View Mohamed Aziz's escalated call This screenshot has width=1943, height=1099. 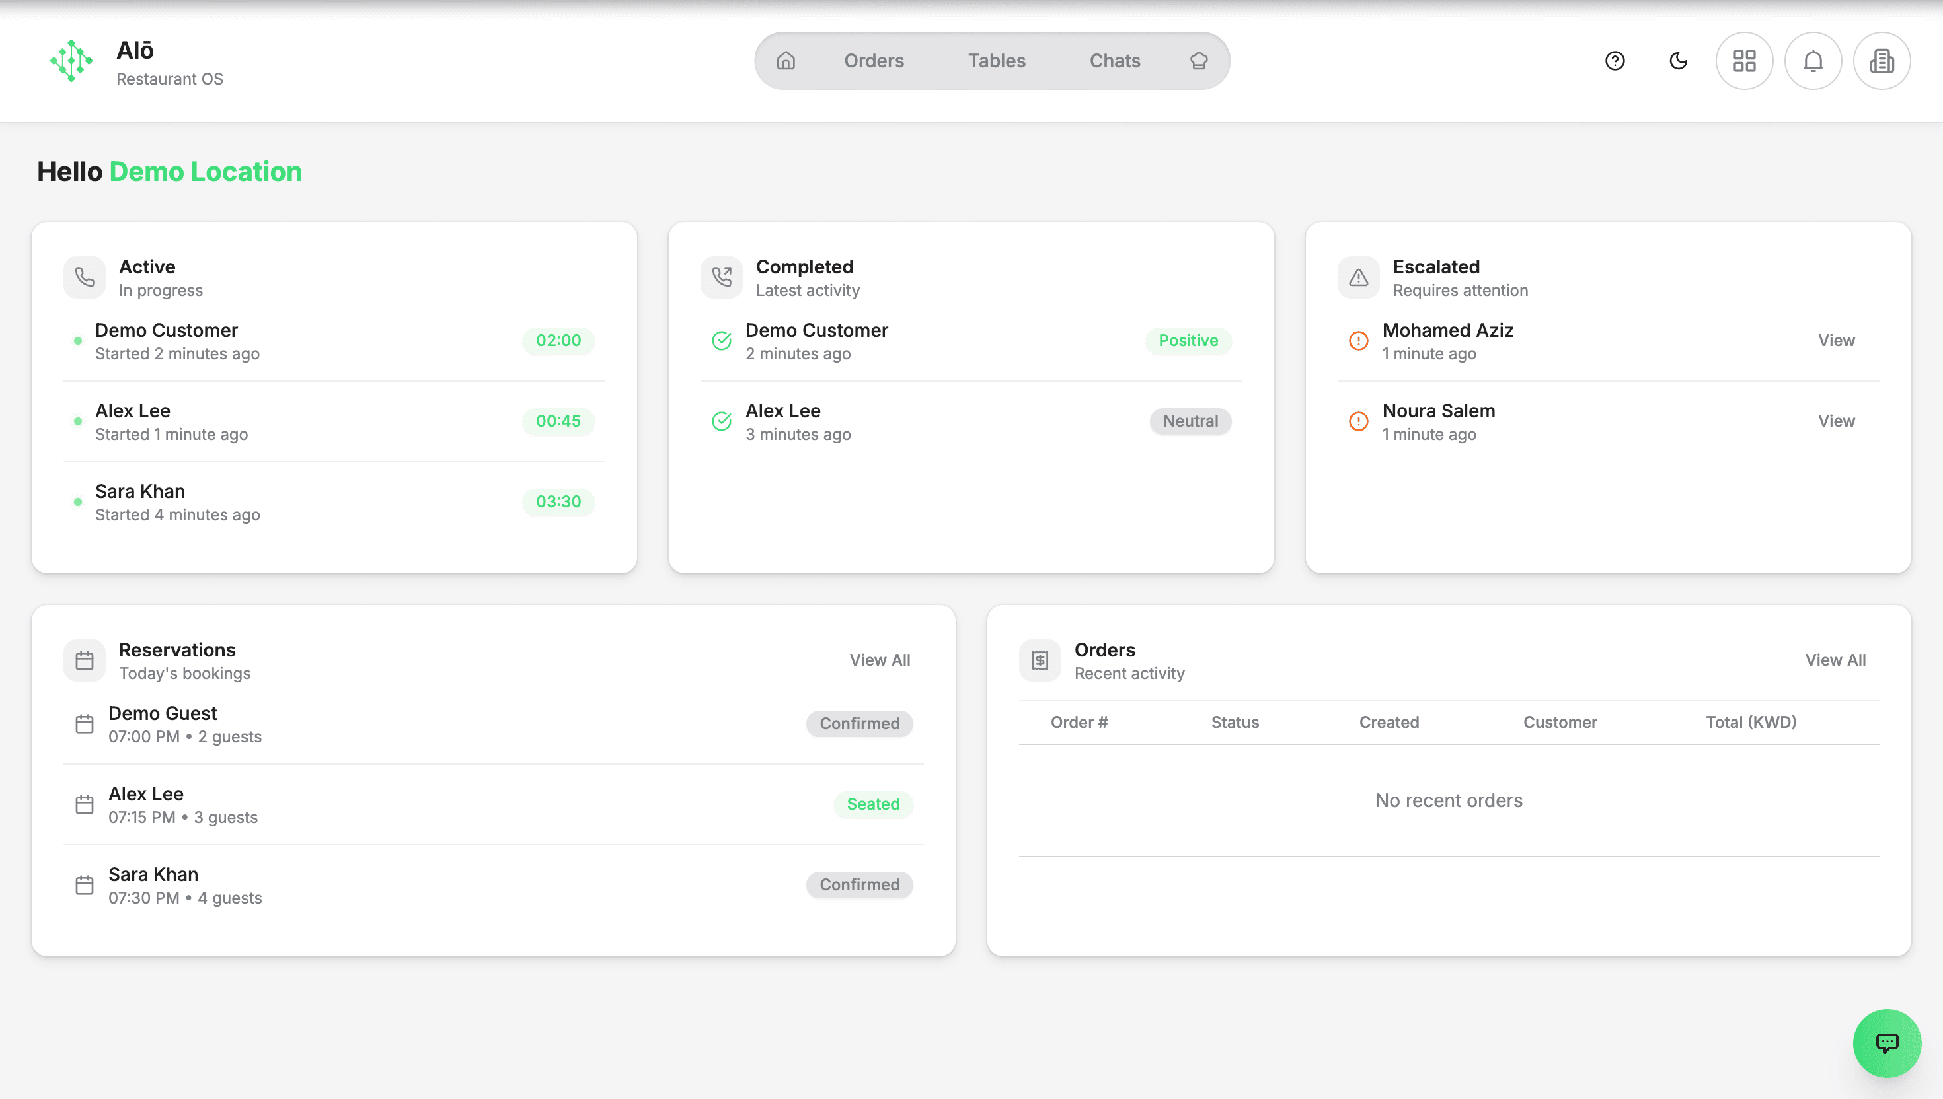1837,340
